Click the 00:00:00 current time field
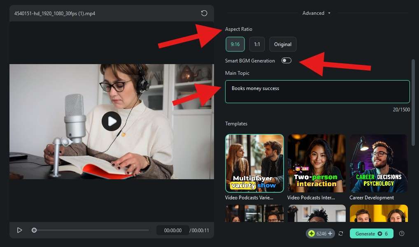This screenshot has width=419, height=247. (x=172, y=231)
